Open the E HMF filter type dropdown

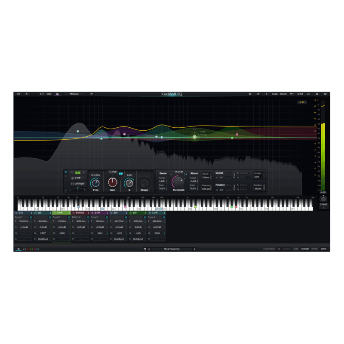[x=78, y=178]
